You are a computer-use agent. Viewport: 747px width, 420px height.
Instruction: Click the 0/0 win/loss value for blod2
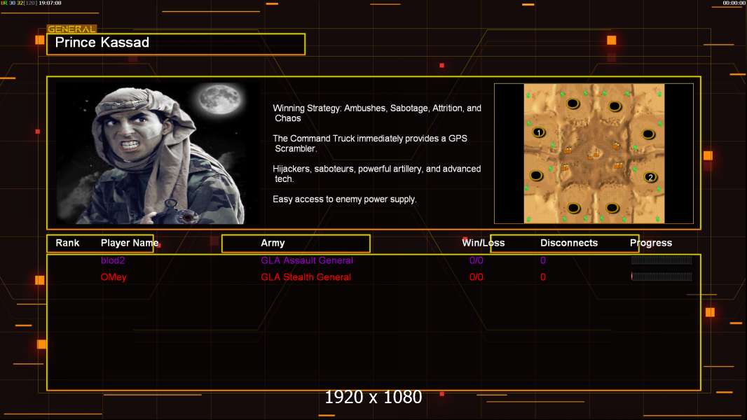click(476, 260)
